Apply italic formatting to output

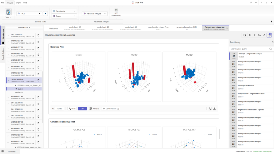pyautogui.click(x=254, y=35)
